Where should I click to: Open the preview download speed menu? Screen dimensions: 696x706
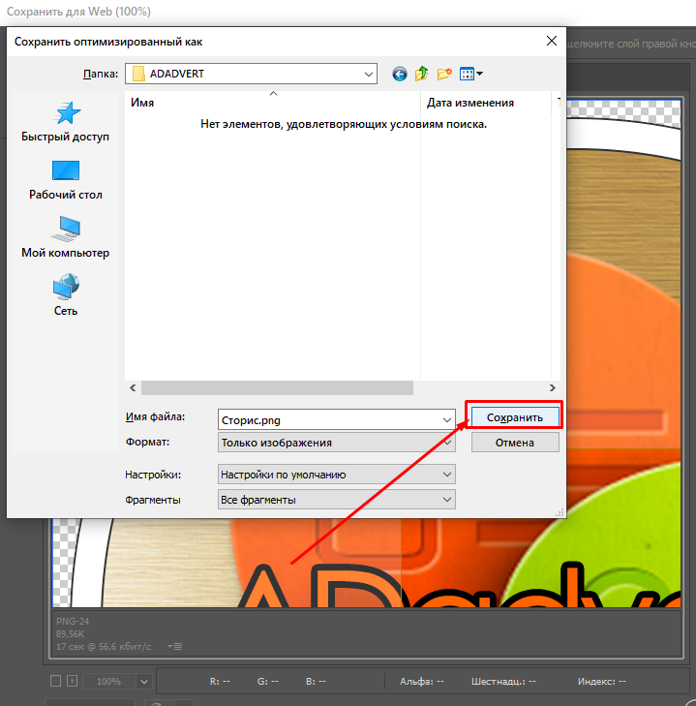click(x=174, y=647)
